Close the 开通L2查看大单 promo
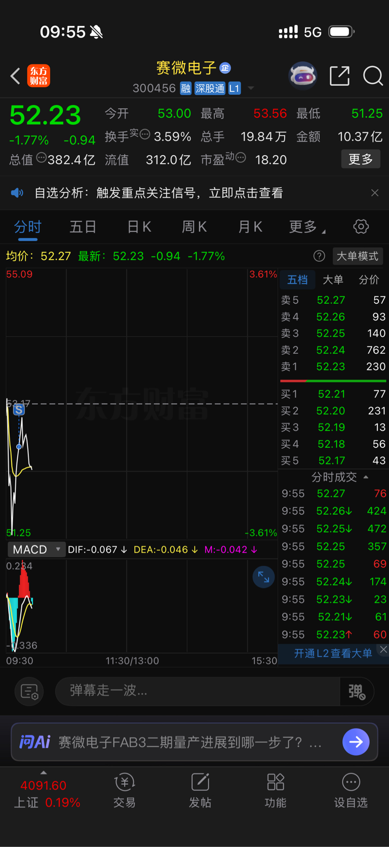 point(383,650)
